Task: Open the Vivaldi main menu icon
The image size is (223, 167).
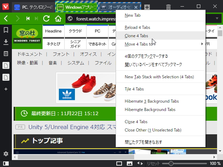Action: [x=6, y=6]
